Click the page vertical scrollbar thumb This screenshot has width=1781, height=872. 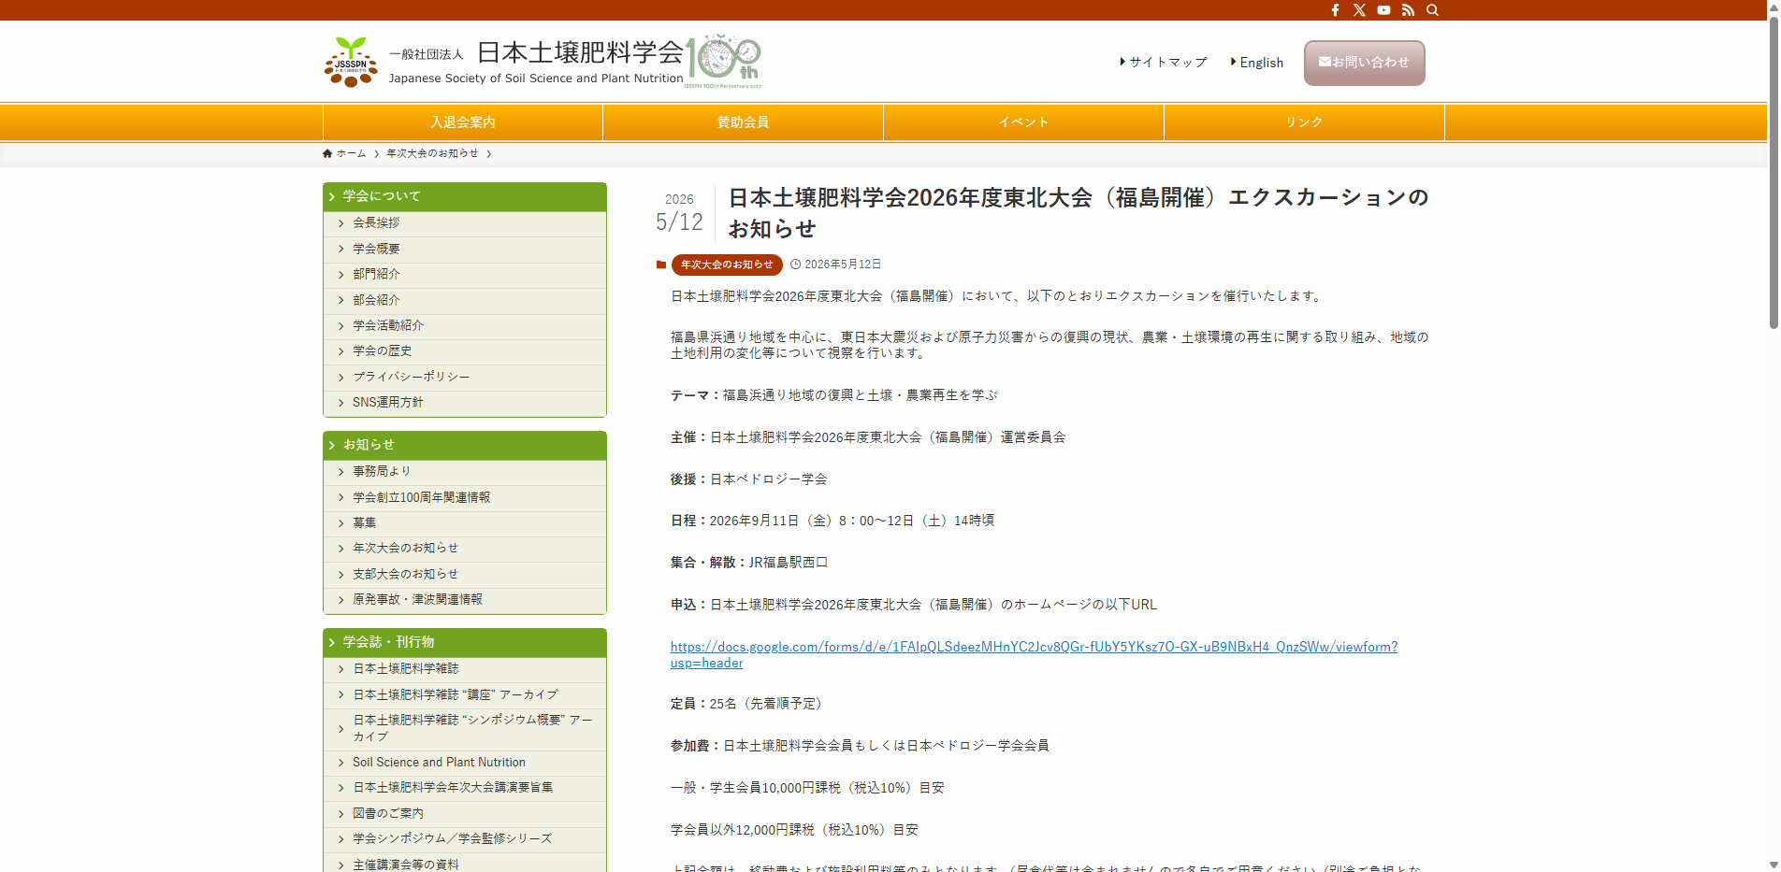pyautogui.click(x=1774, y=173)
